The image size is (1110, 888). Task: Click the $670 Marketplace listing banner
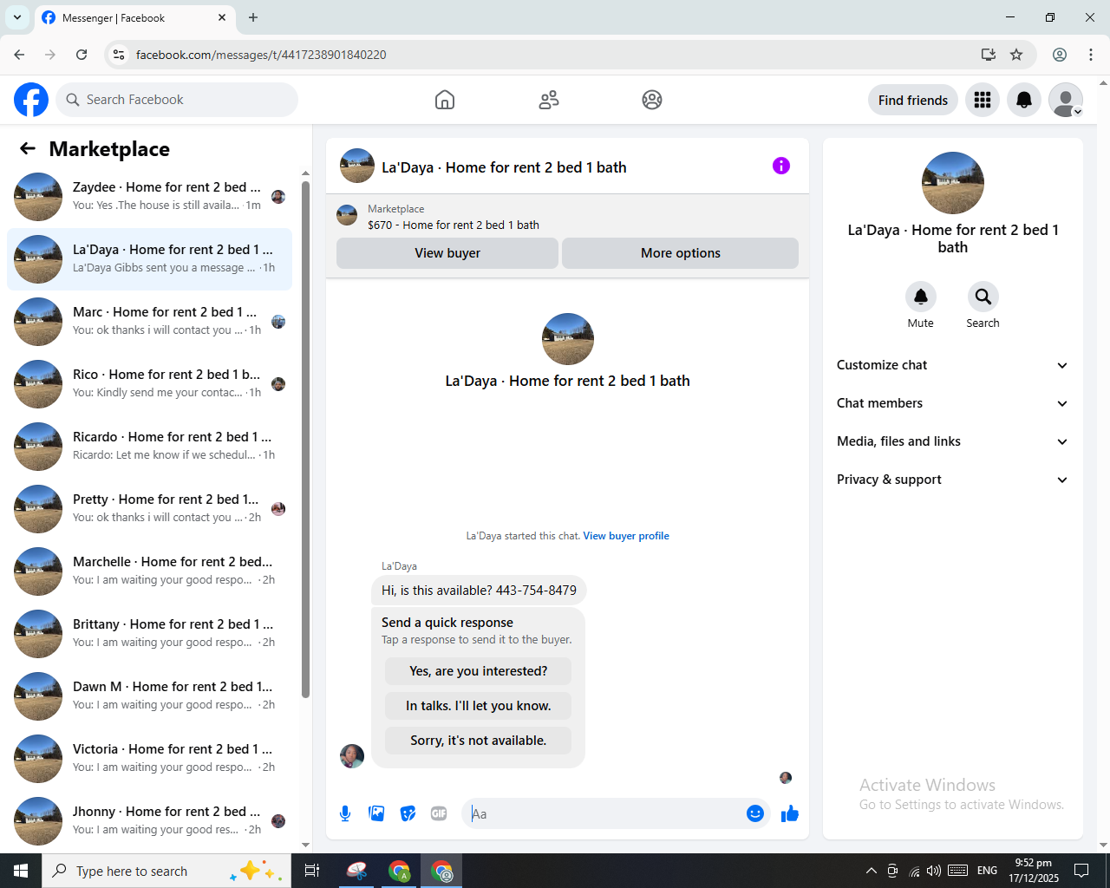(567, 217)
